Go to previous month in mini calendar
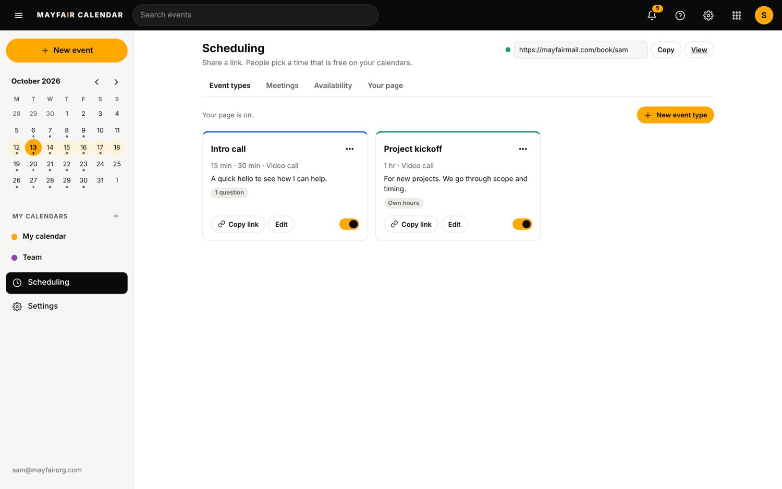 (97, 82)
